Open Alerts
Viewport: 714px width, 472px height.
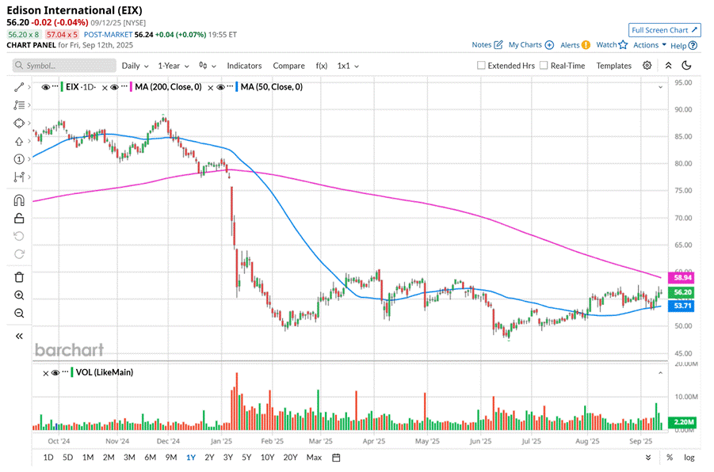pos(575,44)
